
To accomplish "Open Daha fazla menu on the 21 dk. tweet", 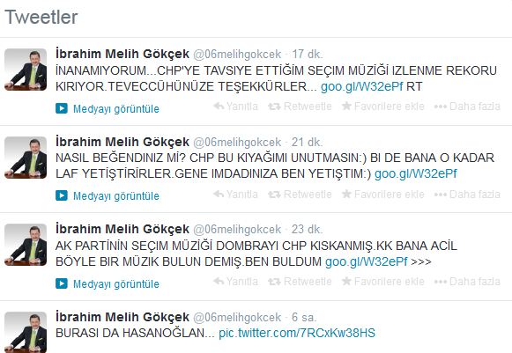I will [x=467, y=195].
